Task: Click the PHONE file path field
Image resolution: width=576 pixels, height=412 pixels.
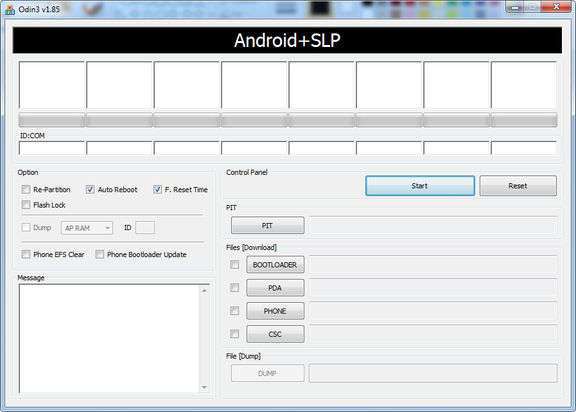Action: tap(433, 311)
